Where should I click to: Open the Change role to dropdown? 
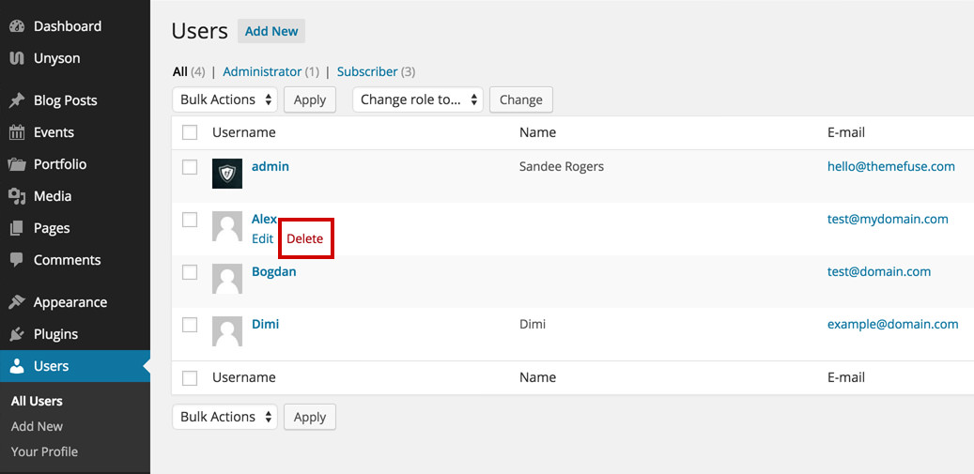point(417,99)
